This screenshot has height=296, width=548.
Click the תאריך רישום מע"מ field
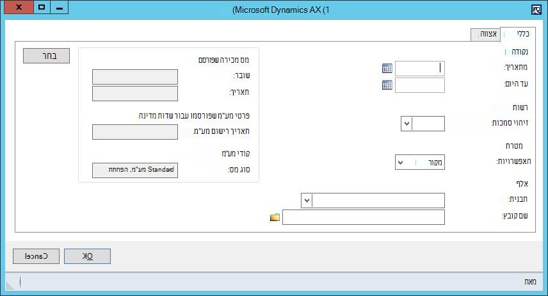tap(135, 132)
